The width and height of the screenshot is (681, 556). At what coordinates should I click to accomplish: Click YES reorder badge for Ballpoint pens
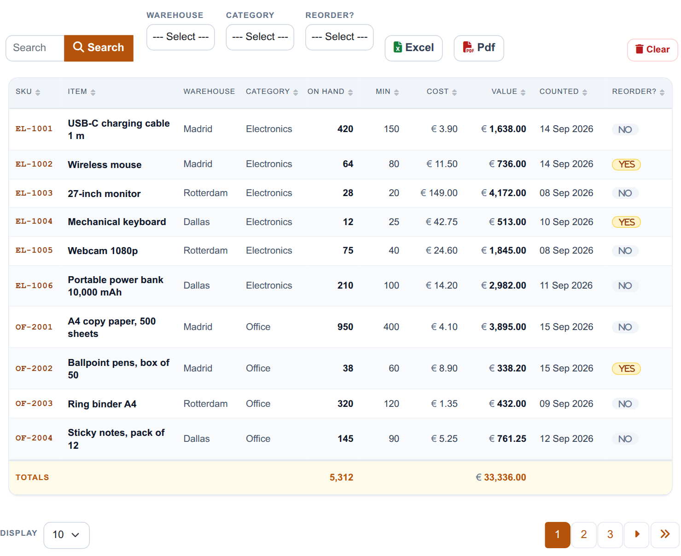626,369
